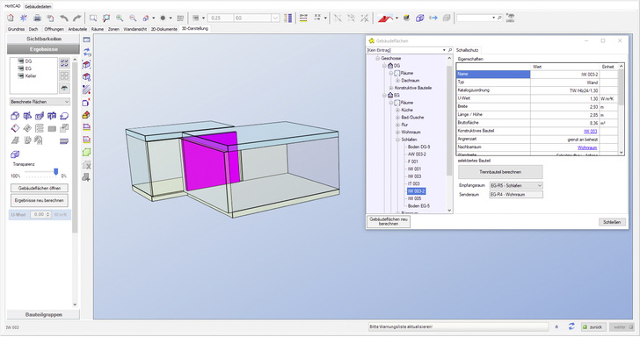This screenshot has width=640, height=337.
Task: Click the blue starburst icon in toolbar
Action: tap(24, 18)
